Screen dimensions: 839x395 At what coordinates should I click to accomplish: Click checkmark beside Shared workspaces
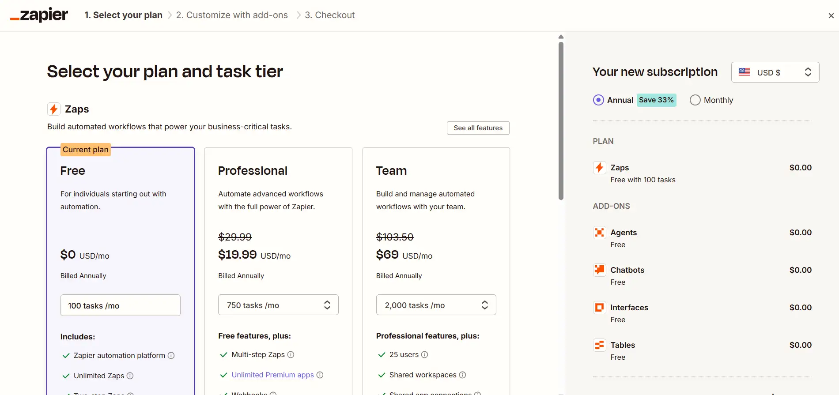point(382,375)
